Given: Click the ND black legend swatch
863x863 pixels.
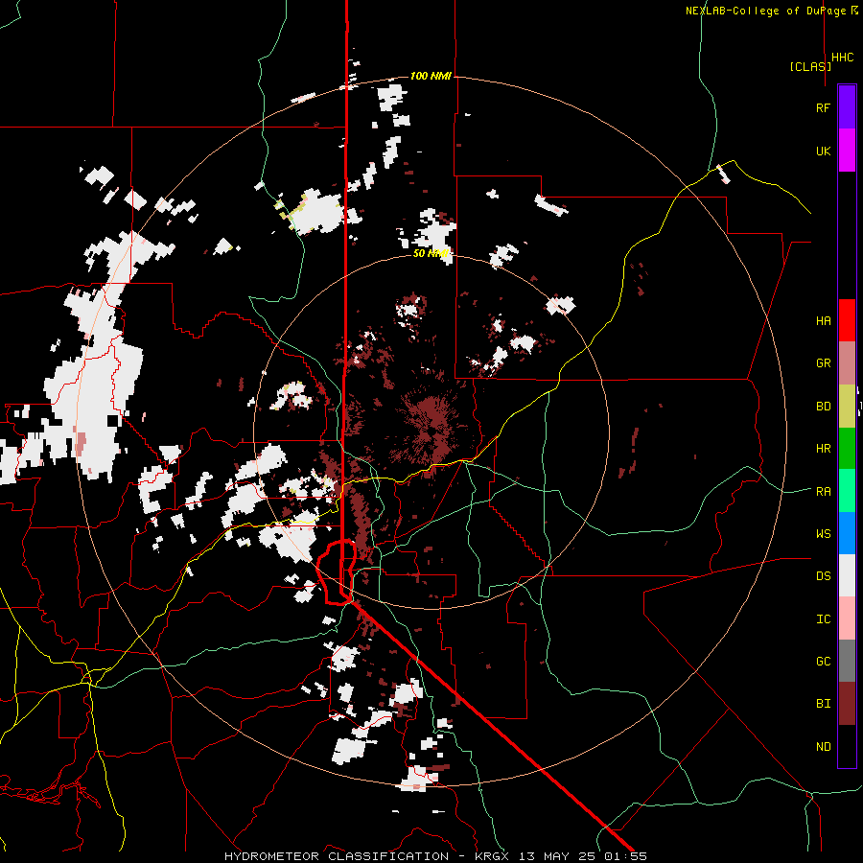Looking at the screenshot, I should pyautogui.click(x=847, y=746).
